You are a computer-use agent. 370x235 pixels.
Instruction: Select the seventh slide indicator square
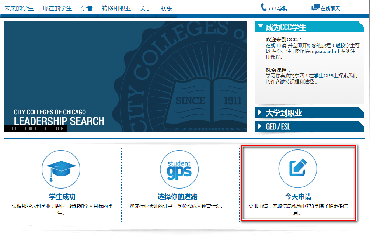[50, 128]
